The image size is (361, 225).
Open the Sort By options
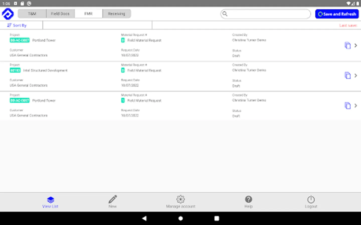[x=17, y=25]
